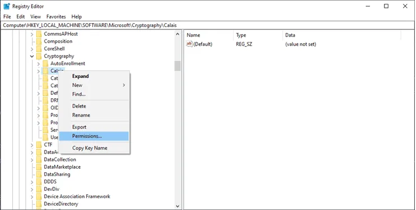Open the File menu
This screenshot has width=416, height=210.
coord(7,16)
